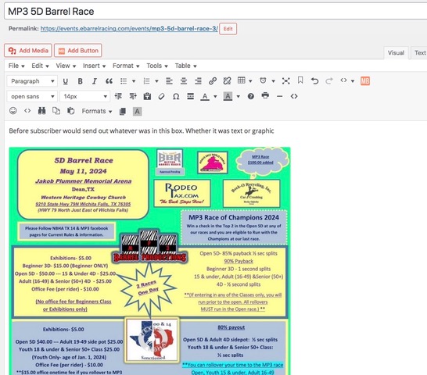Apply italic formatting

95,81
